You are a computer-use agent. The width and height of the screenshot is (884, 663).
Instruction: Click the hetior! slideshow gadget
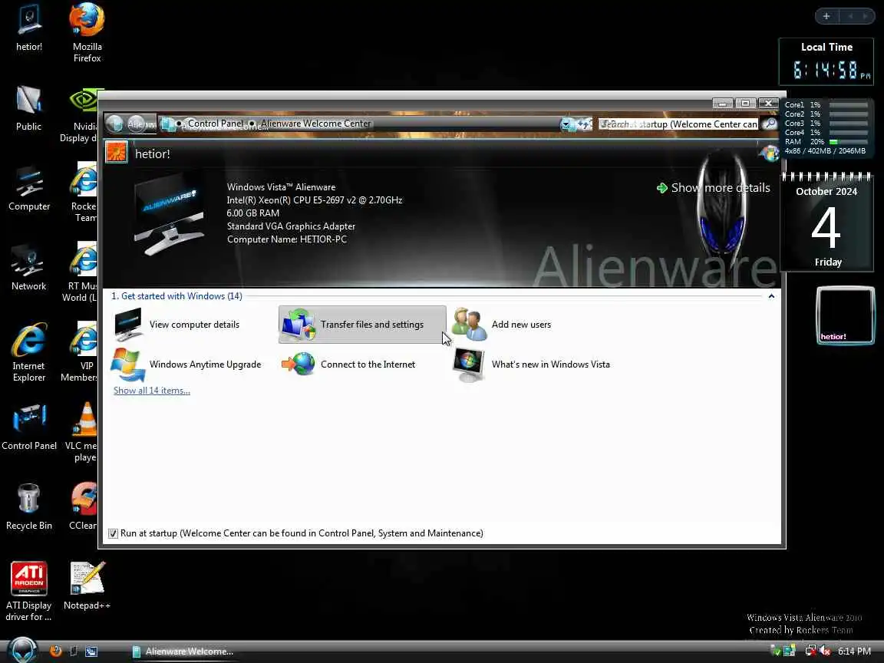(845, 315)
